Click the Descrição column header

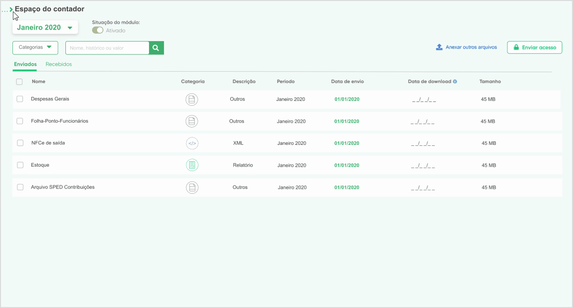[244, 82]
